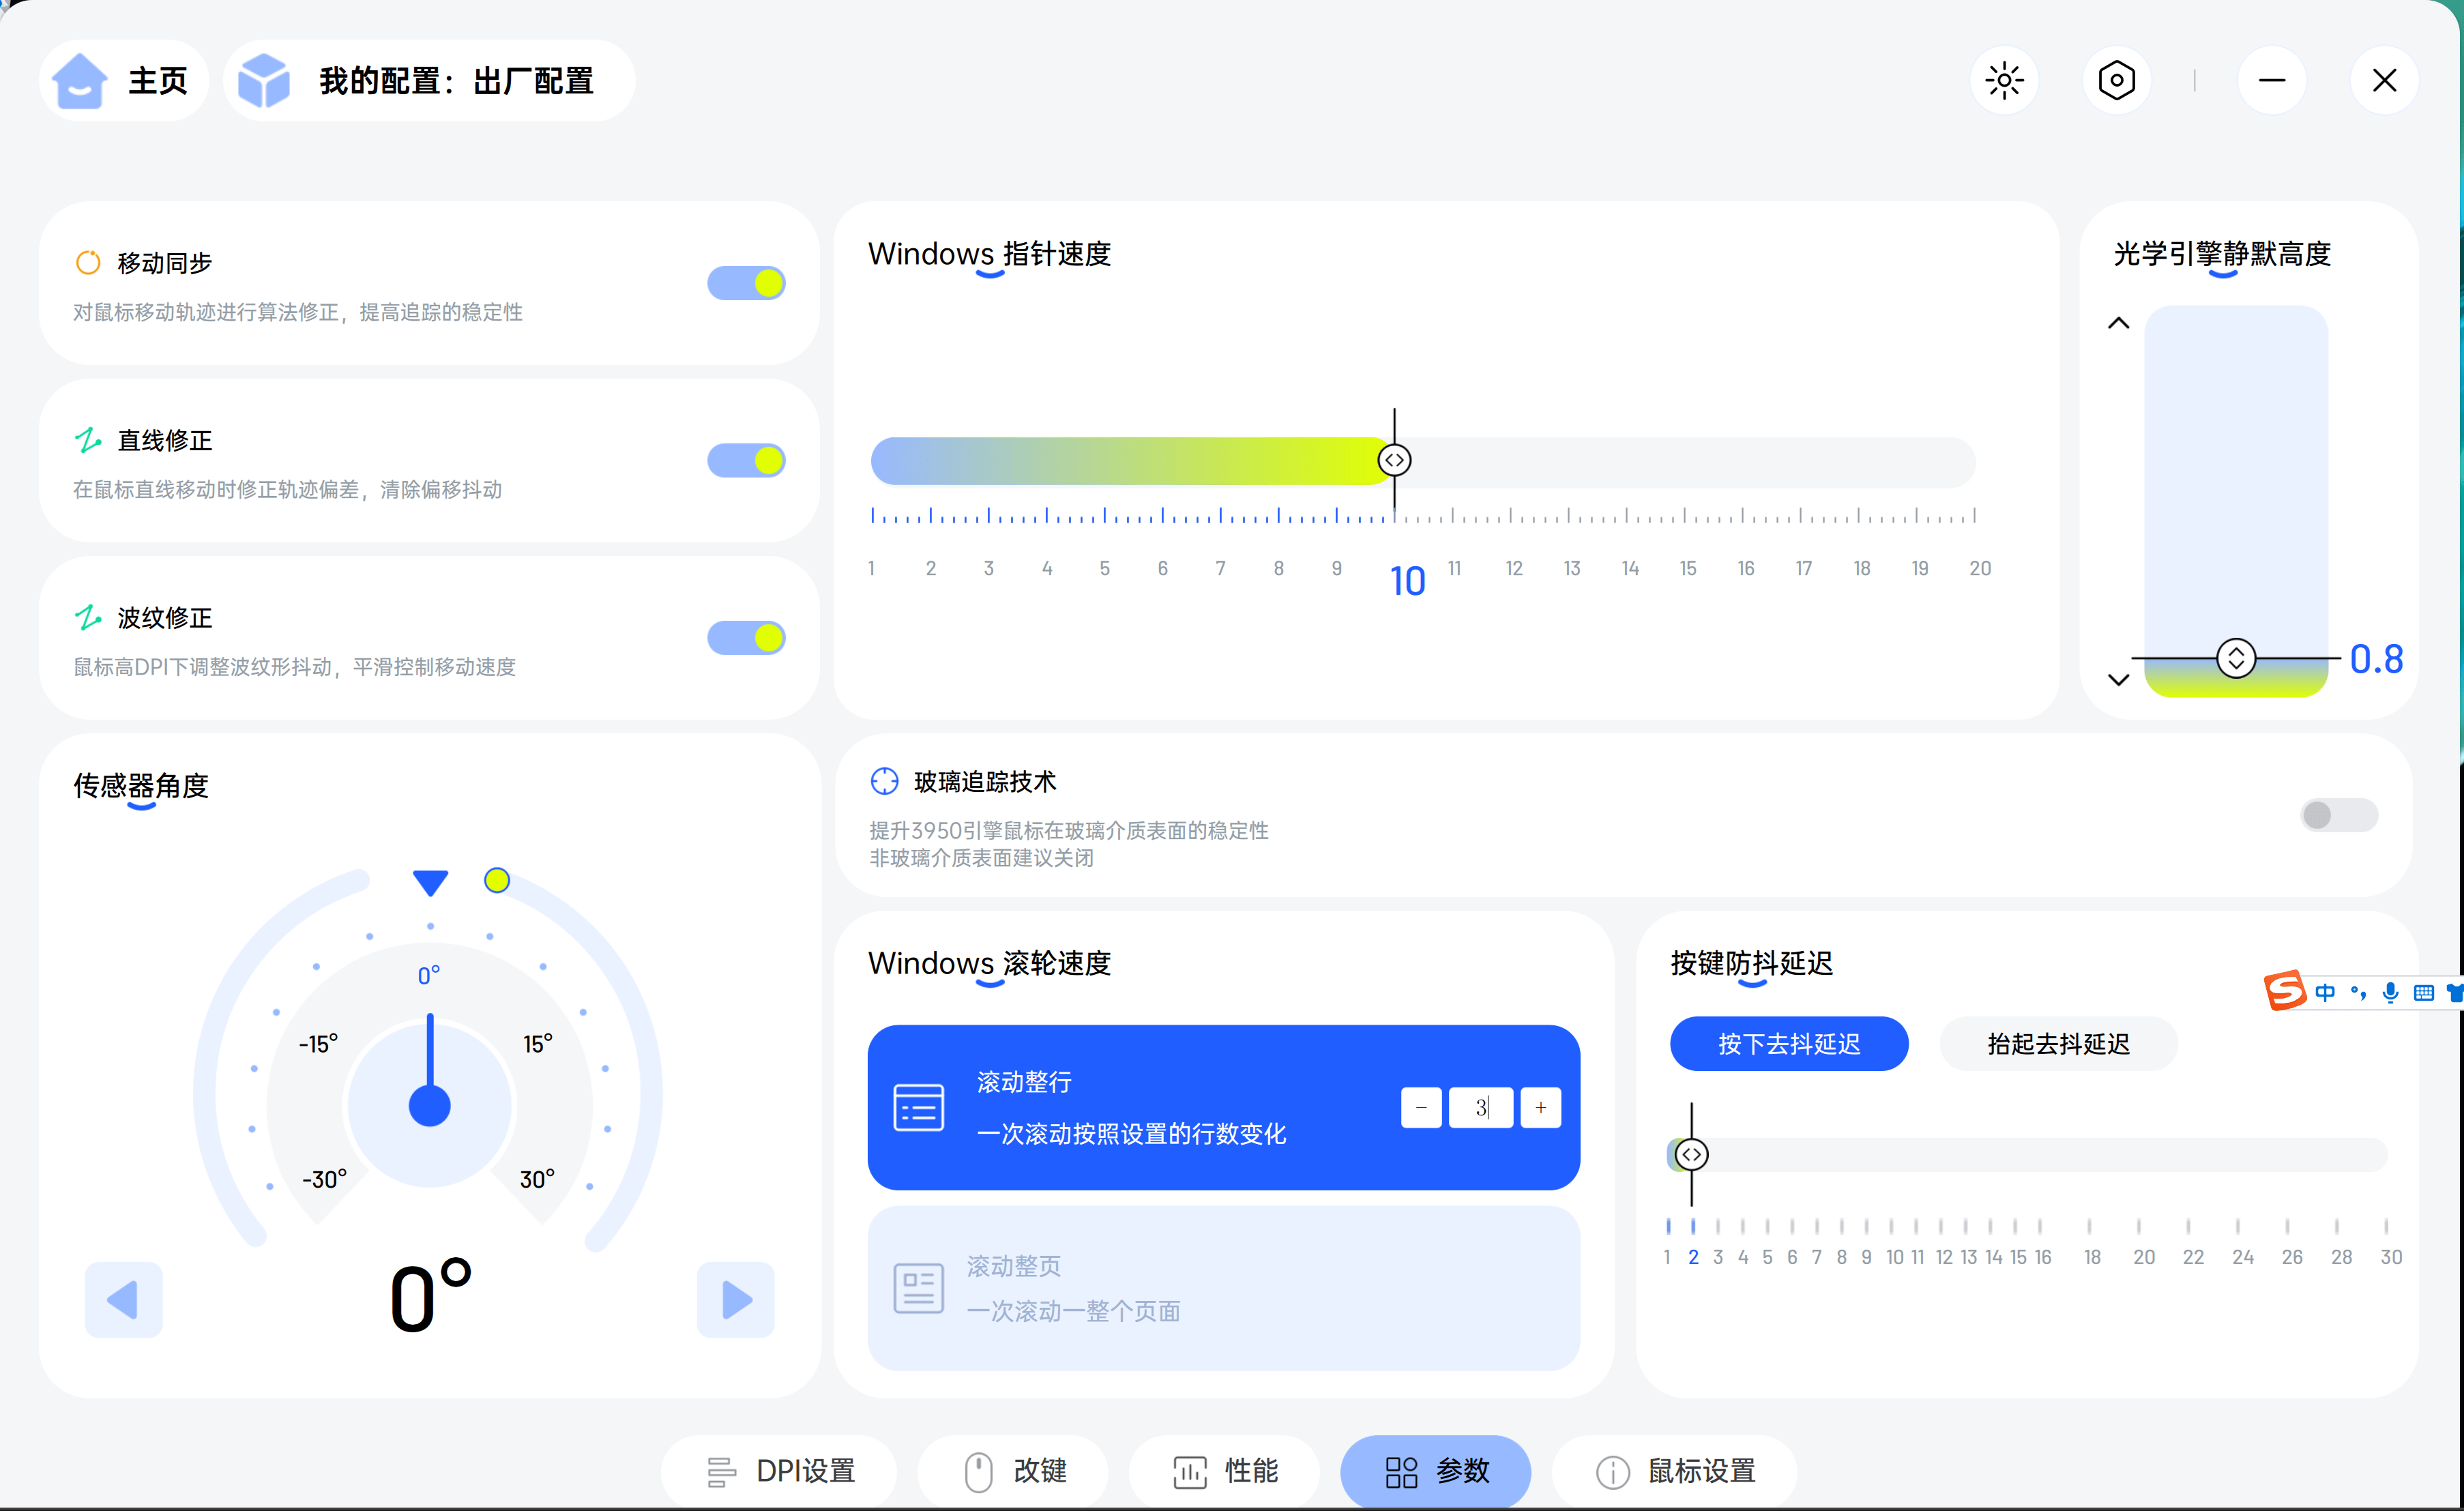
Task: Switch to the DPI设置 tab
Action: pos(780,1471)
